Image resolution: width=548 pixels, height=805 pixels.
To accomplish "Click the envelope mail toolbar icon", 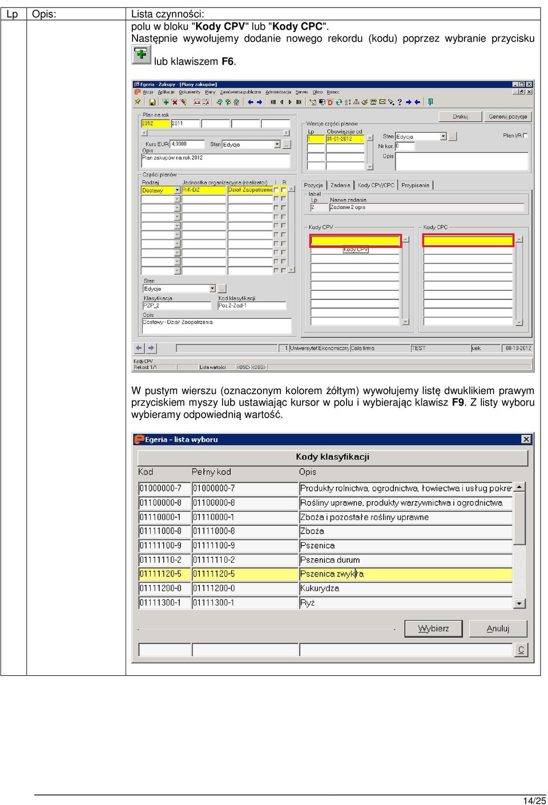I will [382, 102].
